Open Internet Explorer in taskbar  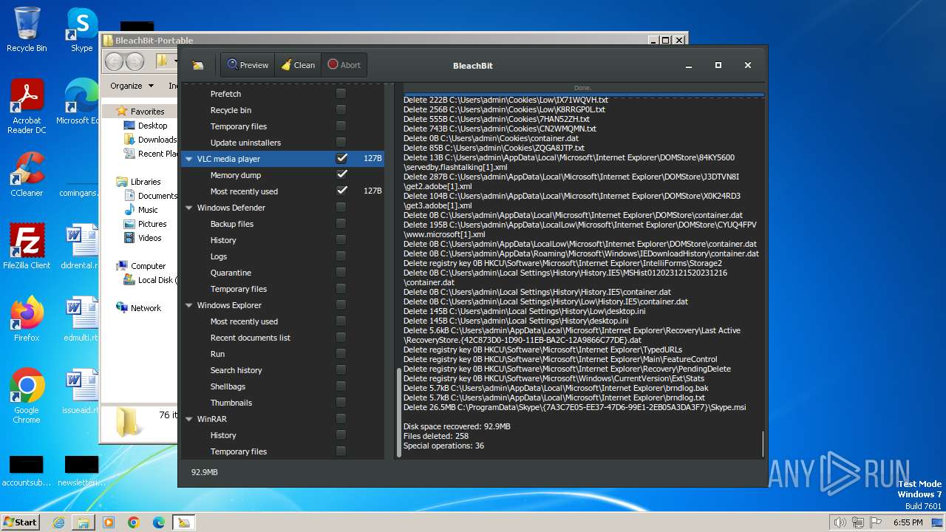coord(58,522)
